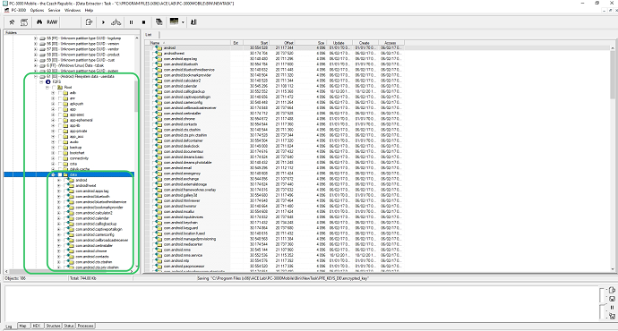Expand the adb folder in tree
618x331 pixels.
(x=53, y=93)
